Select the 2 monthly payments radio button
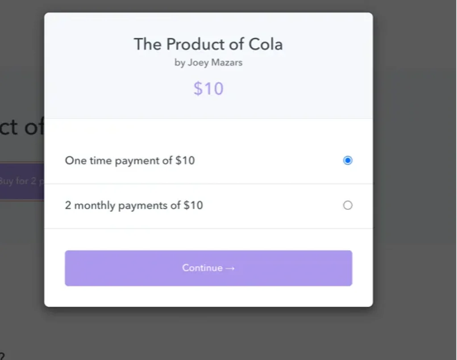 pyautogui.click(x=348, y=205)
